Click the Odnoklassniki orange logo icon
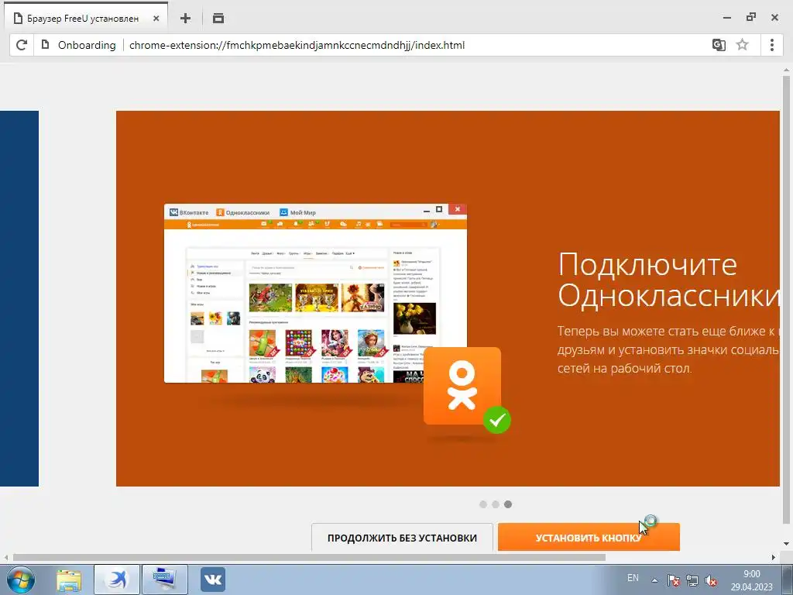793x595 pixels. (x=462, y=386)
